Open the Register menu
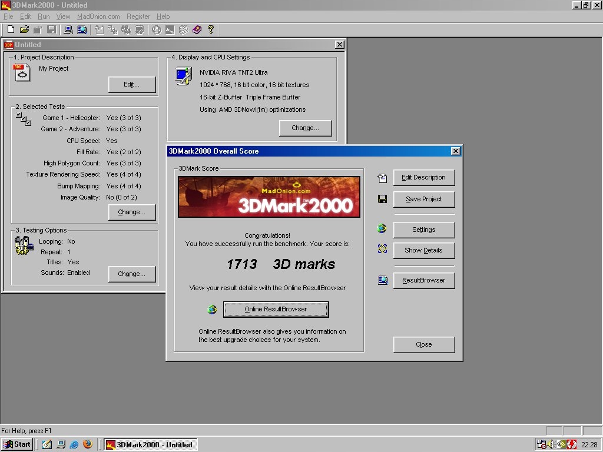 pos(138,16)
